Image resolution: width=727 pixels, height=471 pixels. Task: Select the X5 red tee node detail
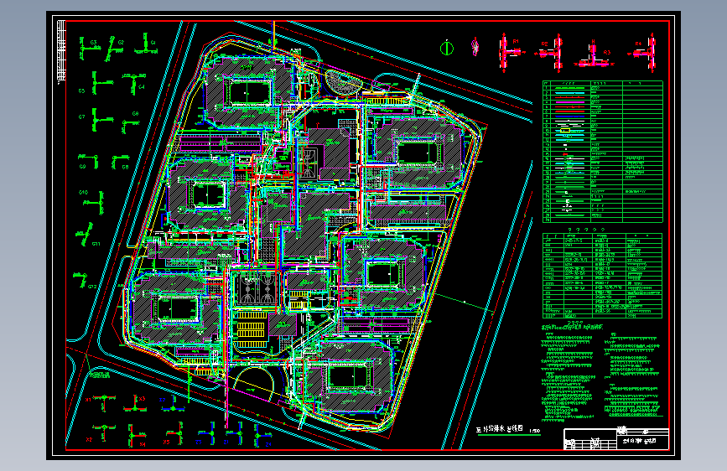(x=174, y=434)
